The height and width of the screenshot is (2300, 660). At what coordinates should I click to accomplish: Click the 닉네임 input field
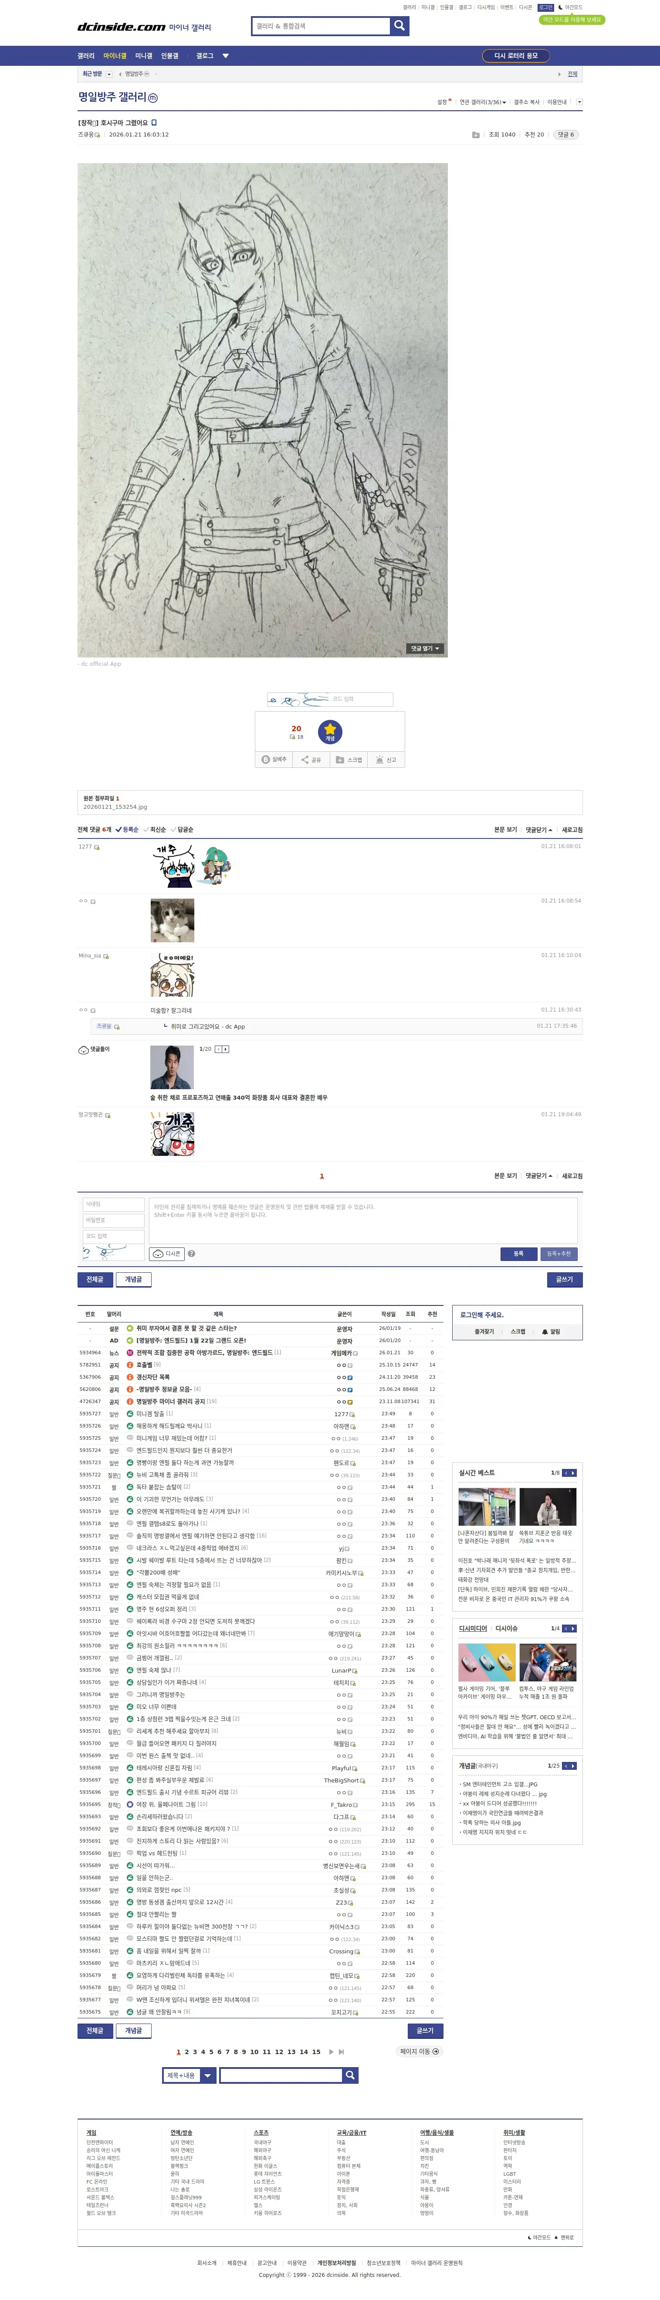113,1203
